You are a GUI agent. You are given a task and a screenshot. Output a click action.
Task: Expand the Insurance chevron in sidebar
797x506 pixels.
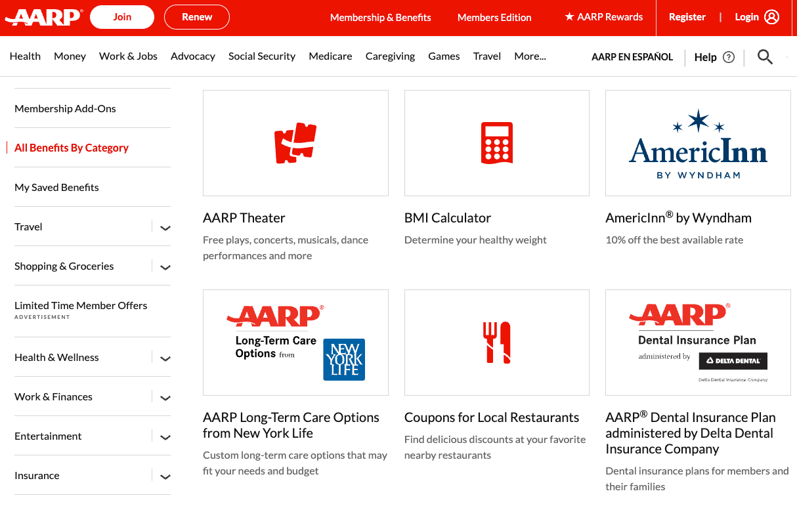tap(165, 476)
